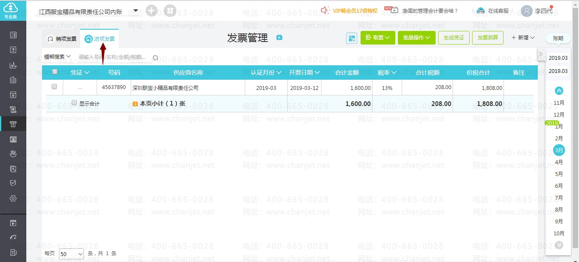Viewport: 579px width, 262px height.
Task: Open page size dropdown showing 50
Action: [x=72, y=254]
